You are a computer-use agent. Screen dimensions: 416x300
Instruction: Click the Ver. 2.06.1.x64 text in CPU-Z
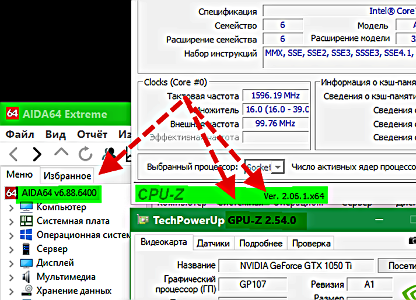pos(294,196)
